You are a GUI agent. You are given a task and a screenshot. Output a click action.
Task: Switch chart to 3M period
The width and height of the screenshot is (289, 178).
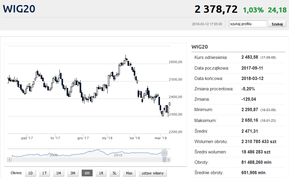point(73,173)
